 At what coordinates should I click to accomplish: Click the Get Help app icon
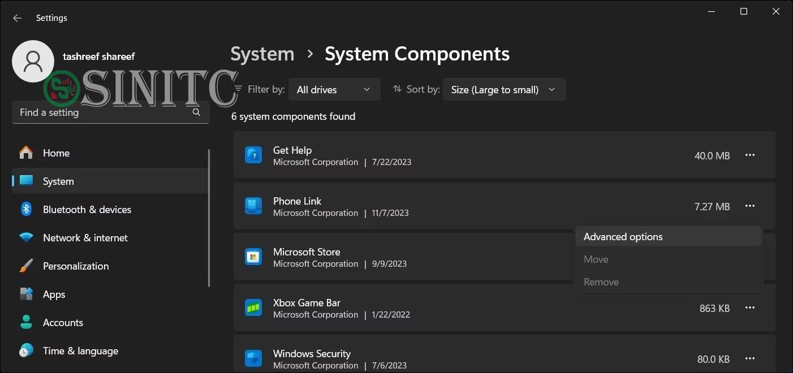pyautogui.click(x=253, y=155)
